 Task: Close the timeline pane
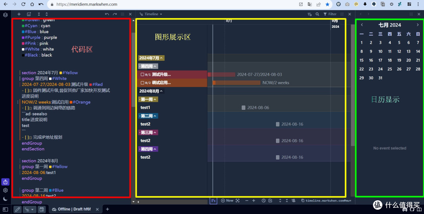click(x=350, y=14)
